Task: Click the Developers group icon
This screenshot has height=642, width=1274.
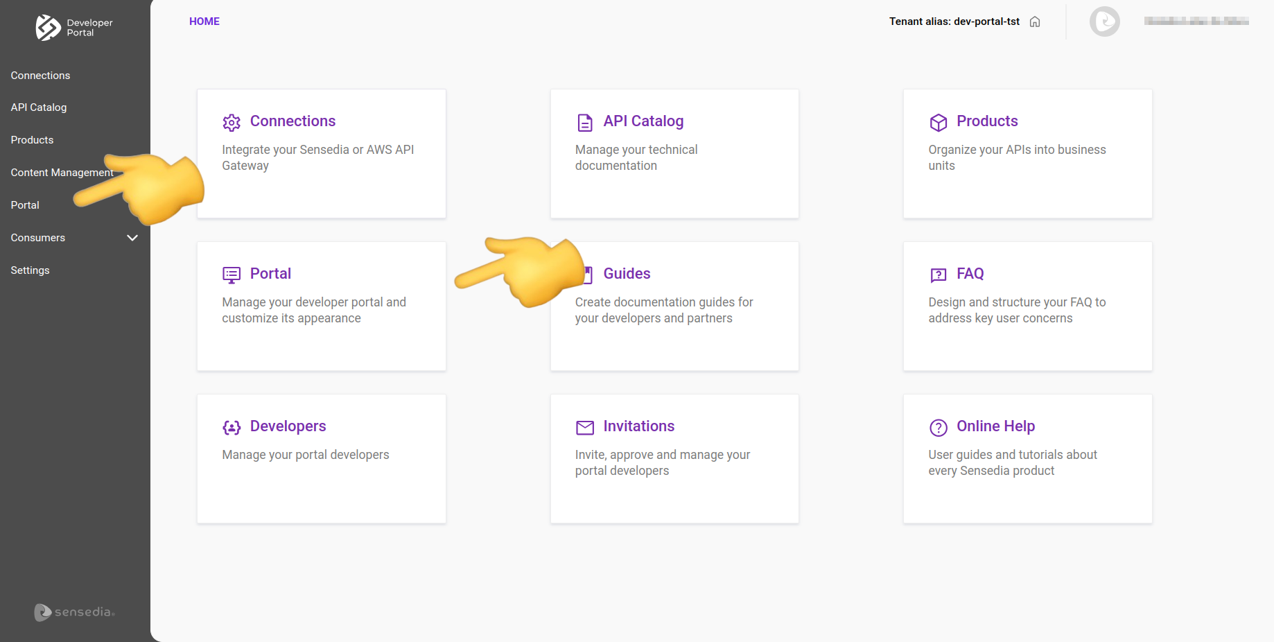Action: [232, 427]
